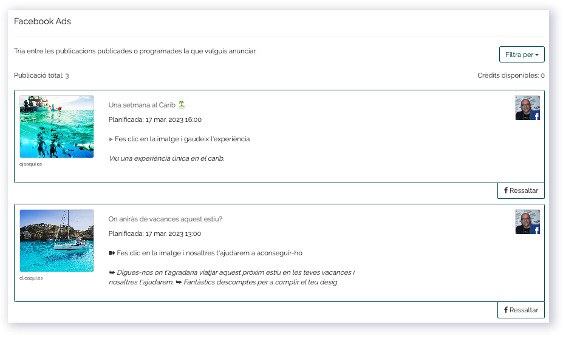This screenshot has width=563, height=339.
Task: Open the sailboat cove thumbnail image
Action: pos(56,241)
